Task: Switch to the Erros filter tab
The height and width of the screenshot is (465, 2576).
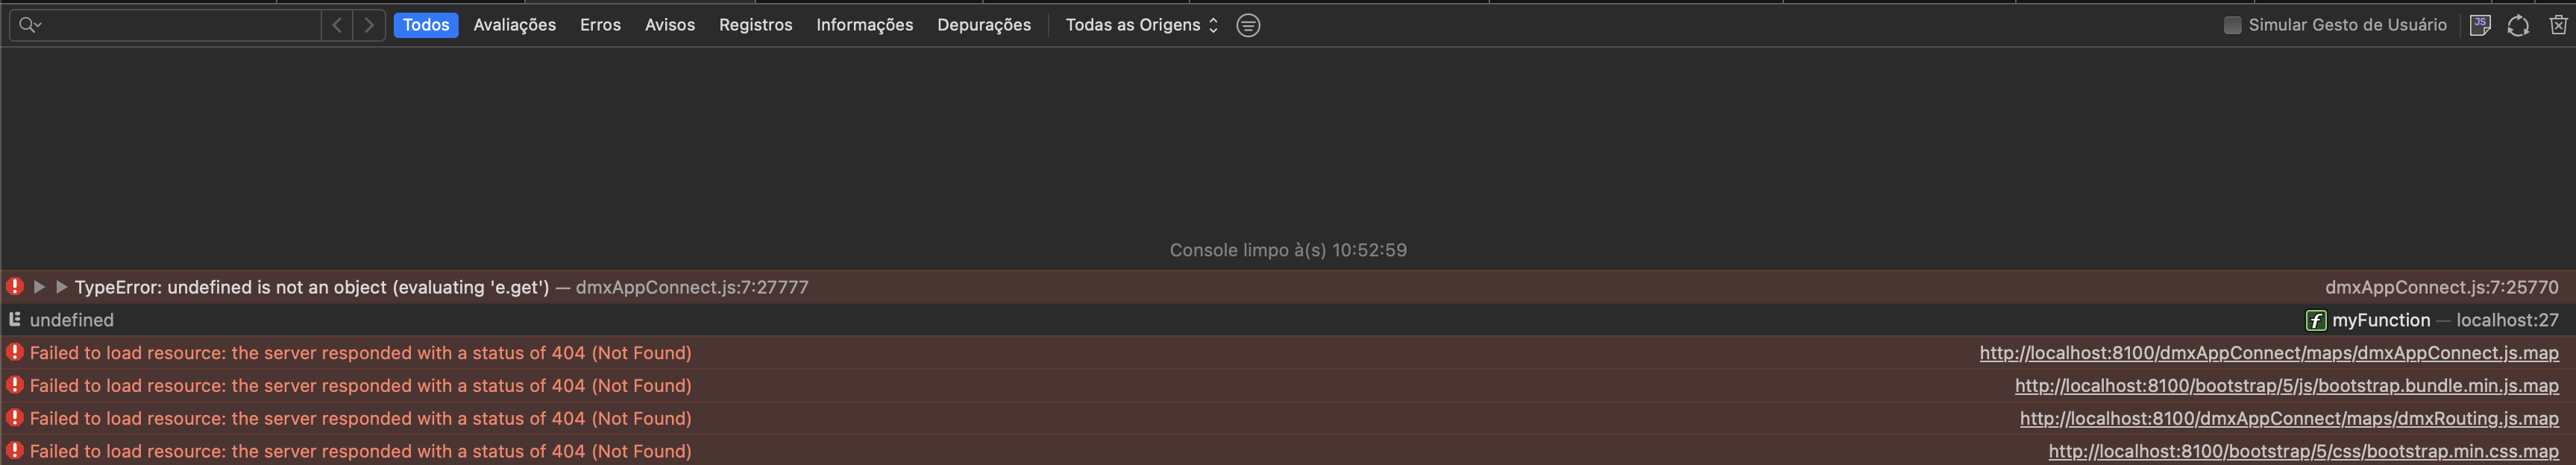Action: pos(600,25)
